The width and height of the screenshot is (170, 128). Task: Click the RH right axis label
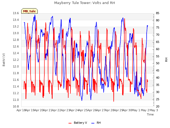point(166,60)
